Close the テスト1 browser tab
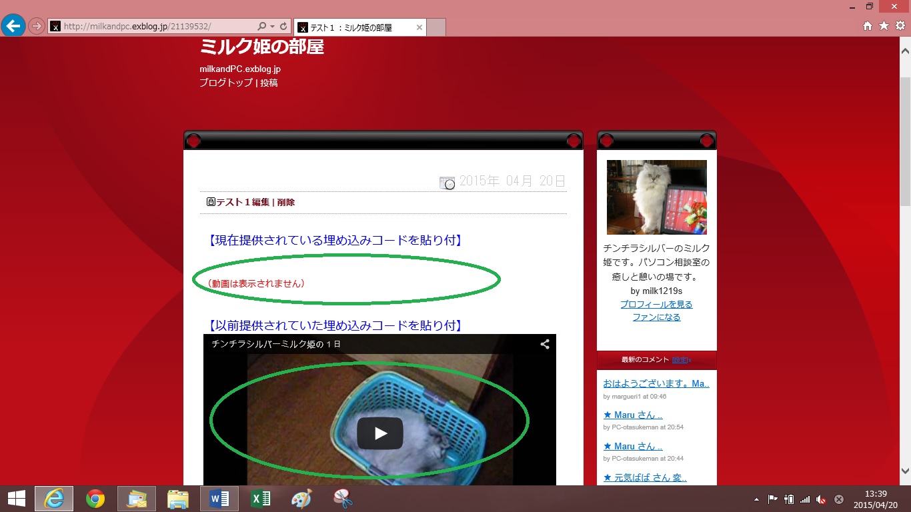Viewport: 911px width, 512px height. pos(419,28)
